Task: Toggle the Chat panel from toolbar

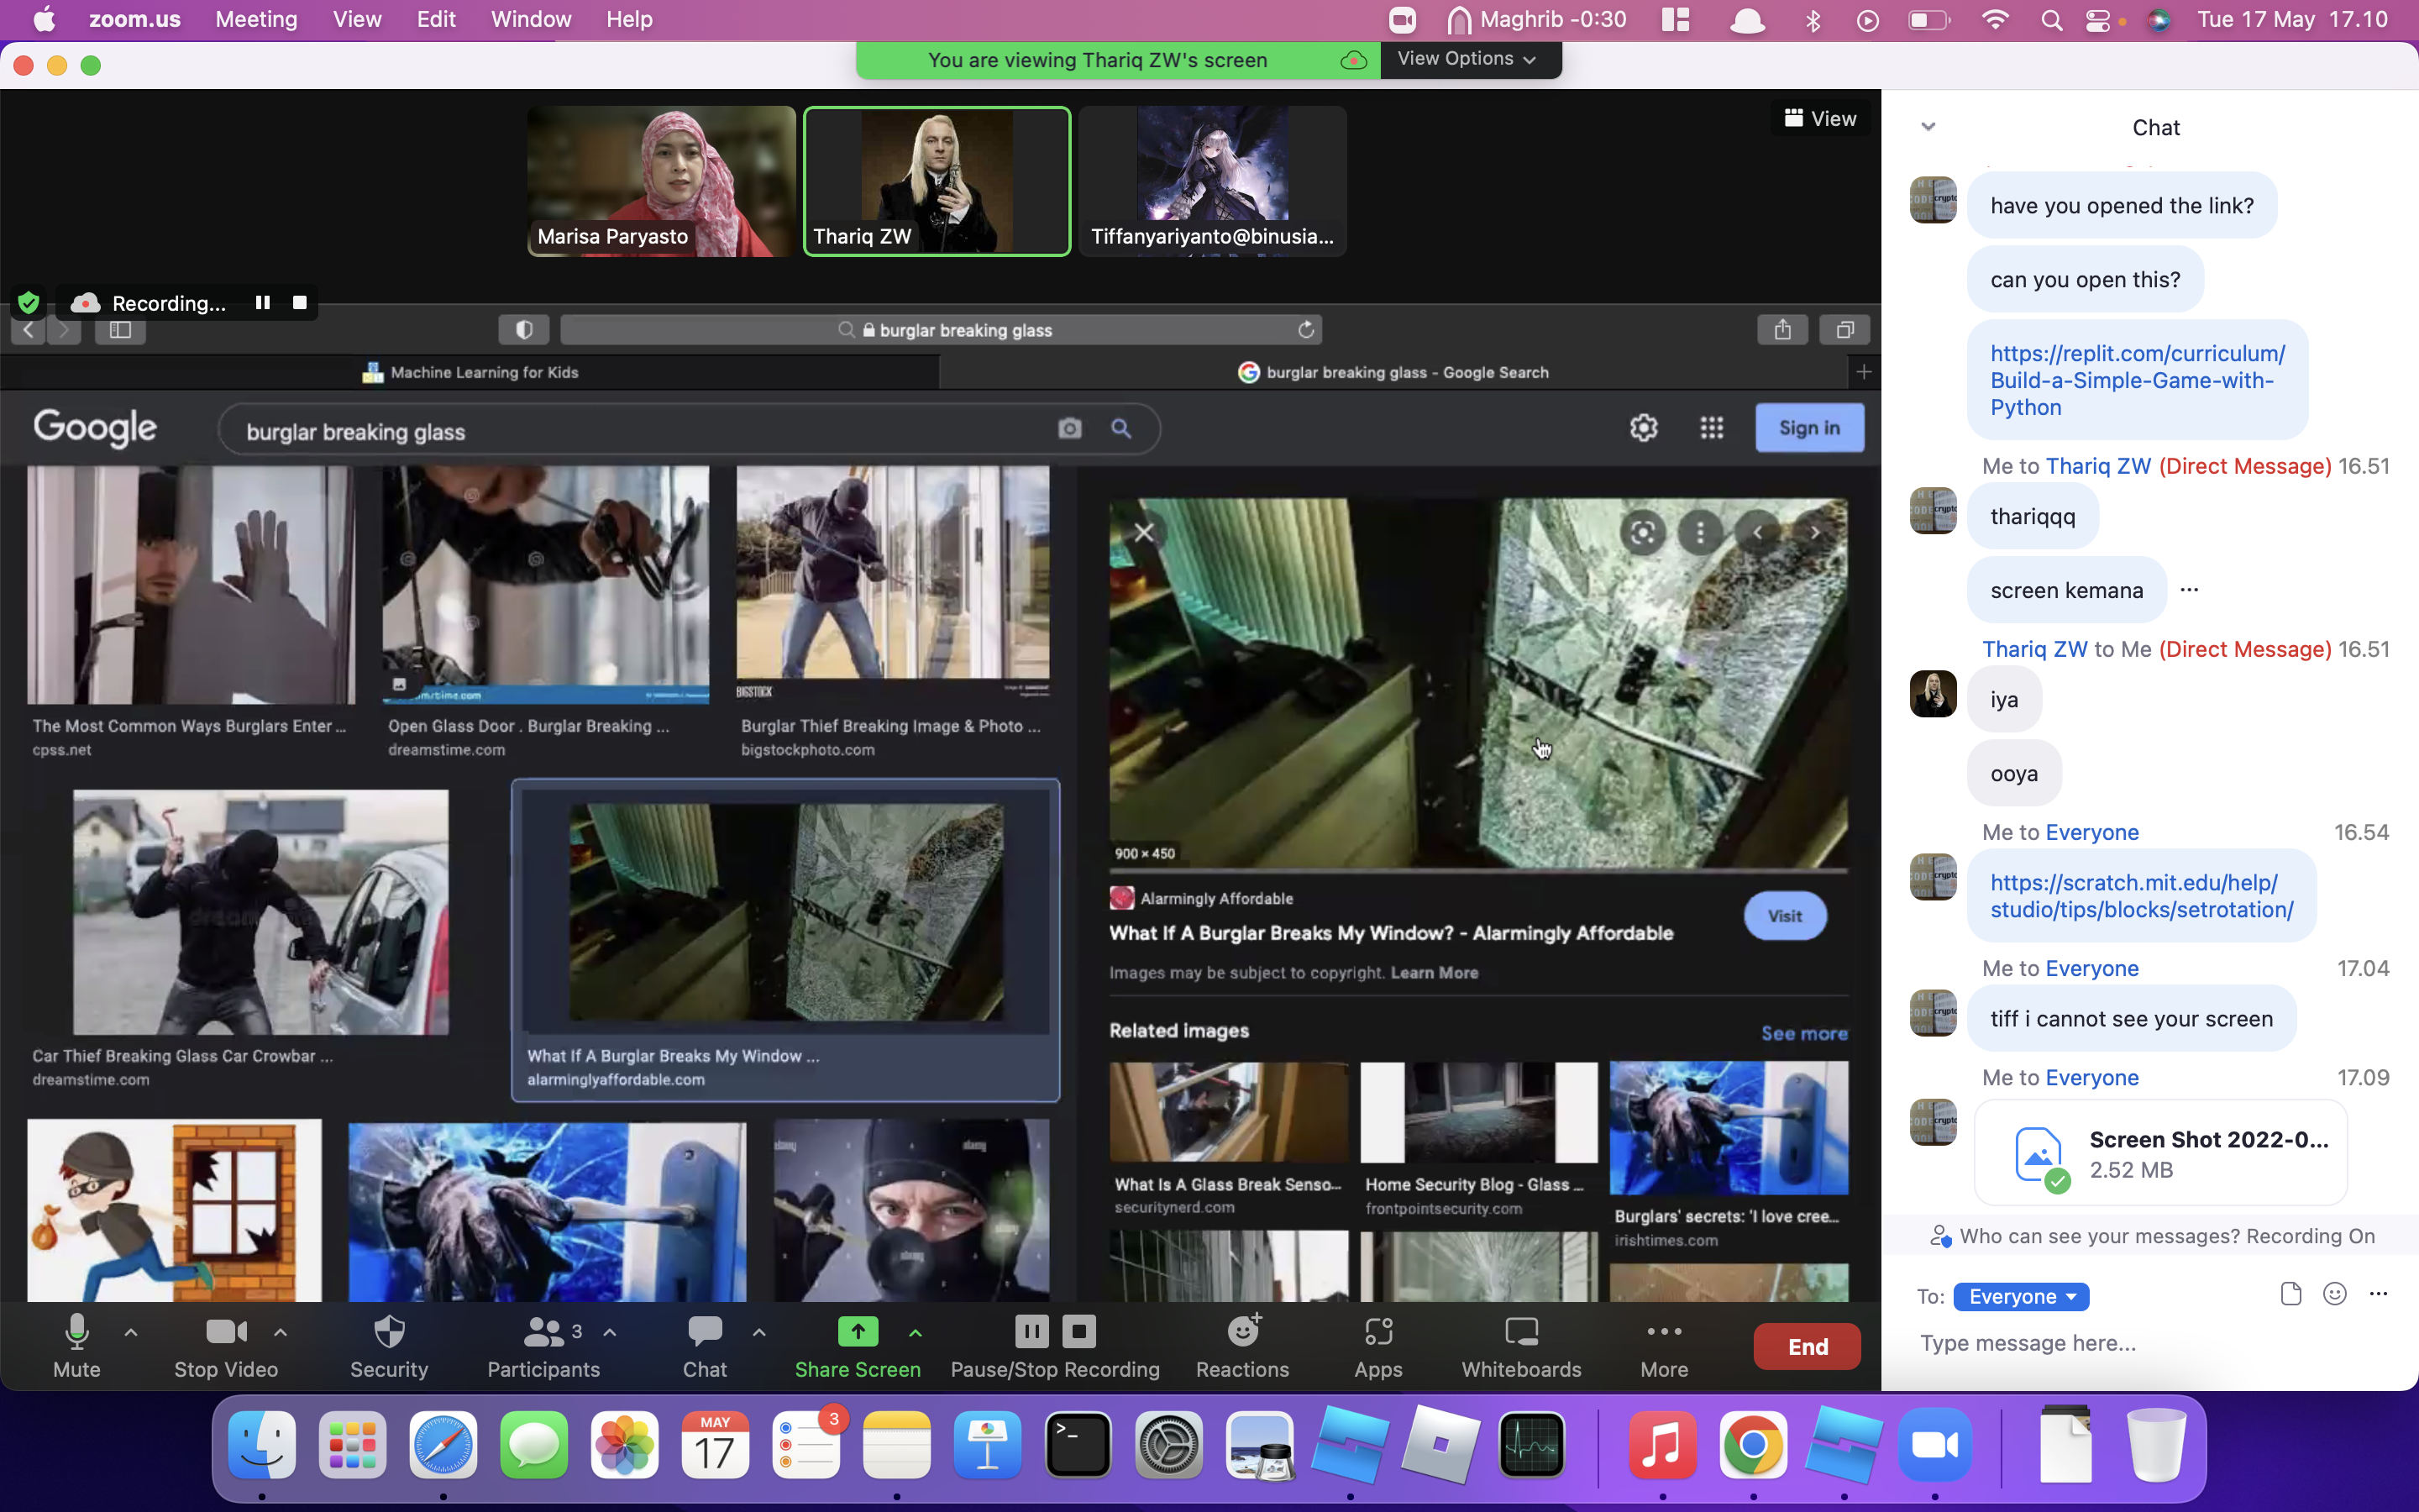Action: pos(704,1346)
